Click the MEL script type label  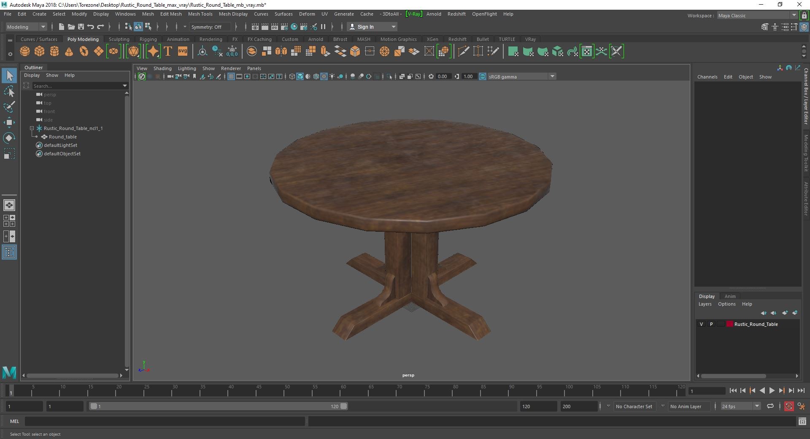click(x=15, y=421)
